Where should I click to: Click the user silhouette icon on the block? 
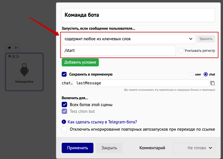tap(13, 56)
